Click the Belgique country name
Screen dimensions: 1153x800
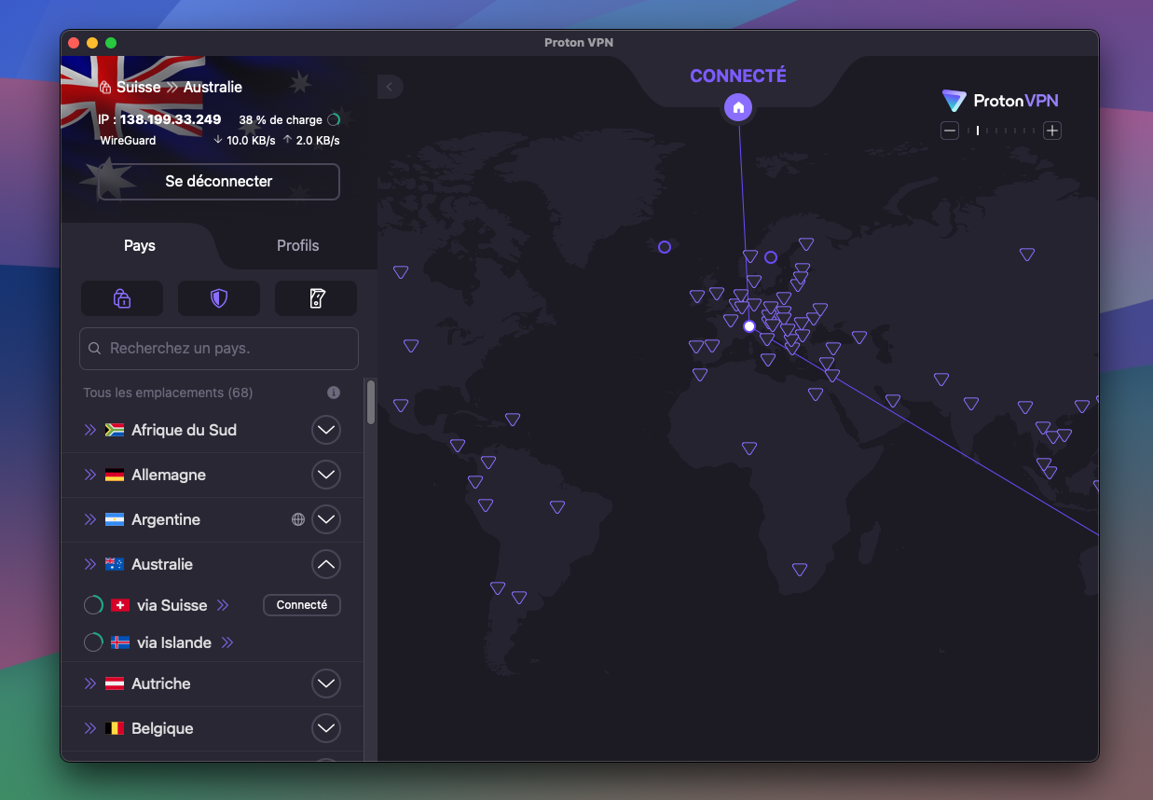[162, 728]
